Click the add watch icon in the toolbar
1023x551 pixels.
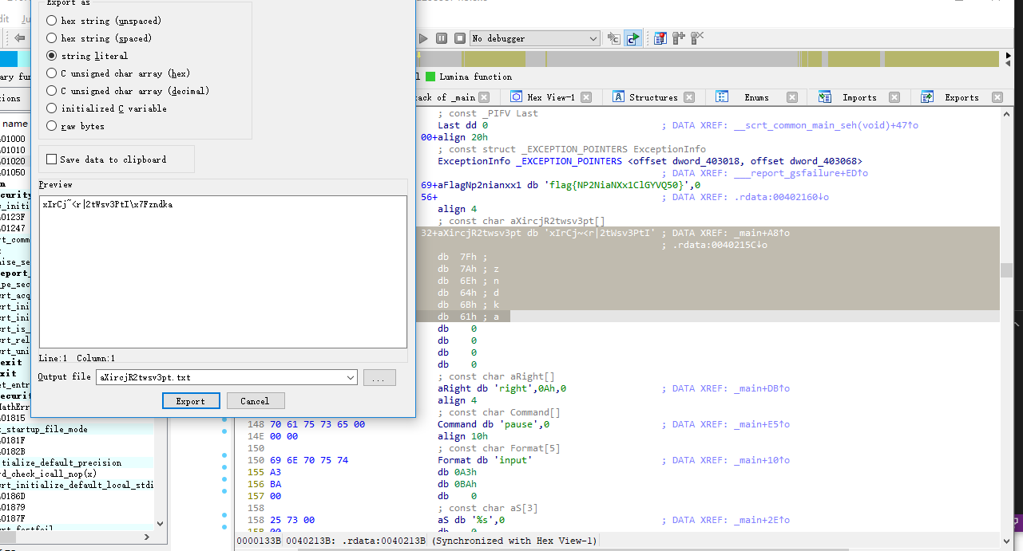(678, 38)
